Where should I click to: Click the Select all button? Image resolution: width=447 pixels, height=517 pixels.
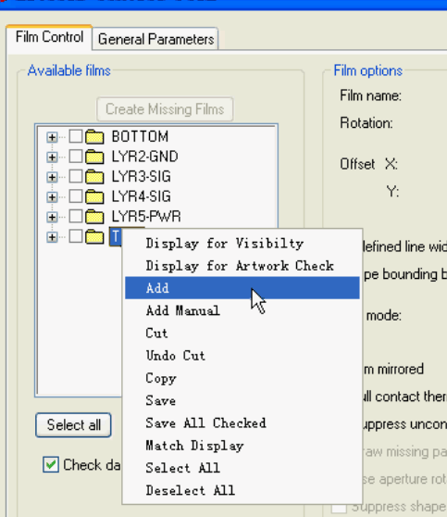[73, 425]
